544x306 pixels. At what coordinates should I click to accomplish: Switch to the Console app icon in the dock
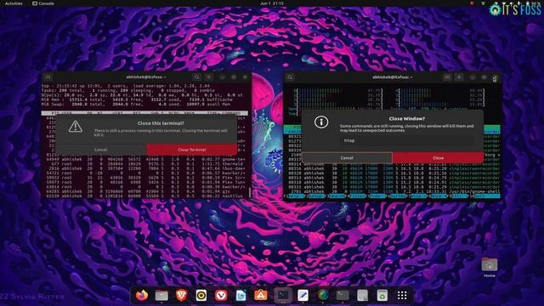coord(343,295)
